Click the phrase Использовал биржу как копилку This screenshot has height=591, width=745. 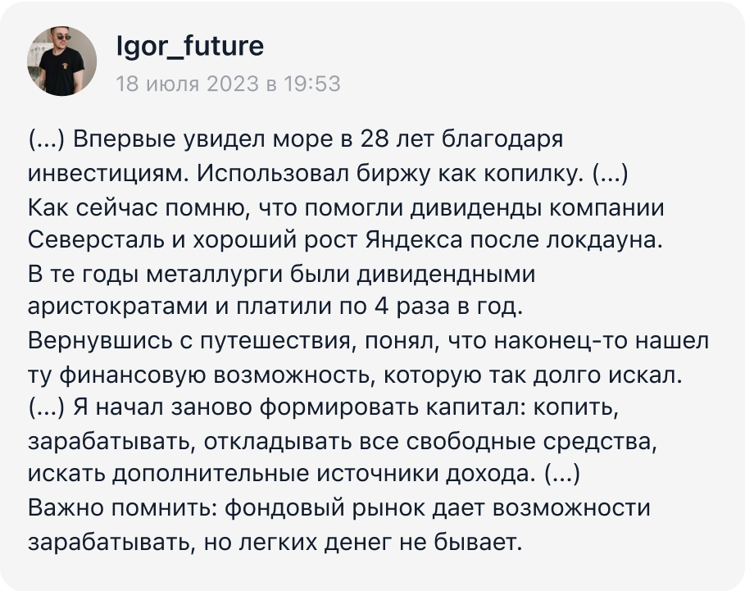click(x=390, y=174)
